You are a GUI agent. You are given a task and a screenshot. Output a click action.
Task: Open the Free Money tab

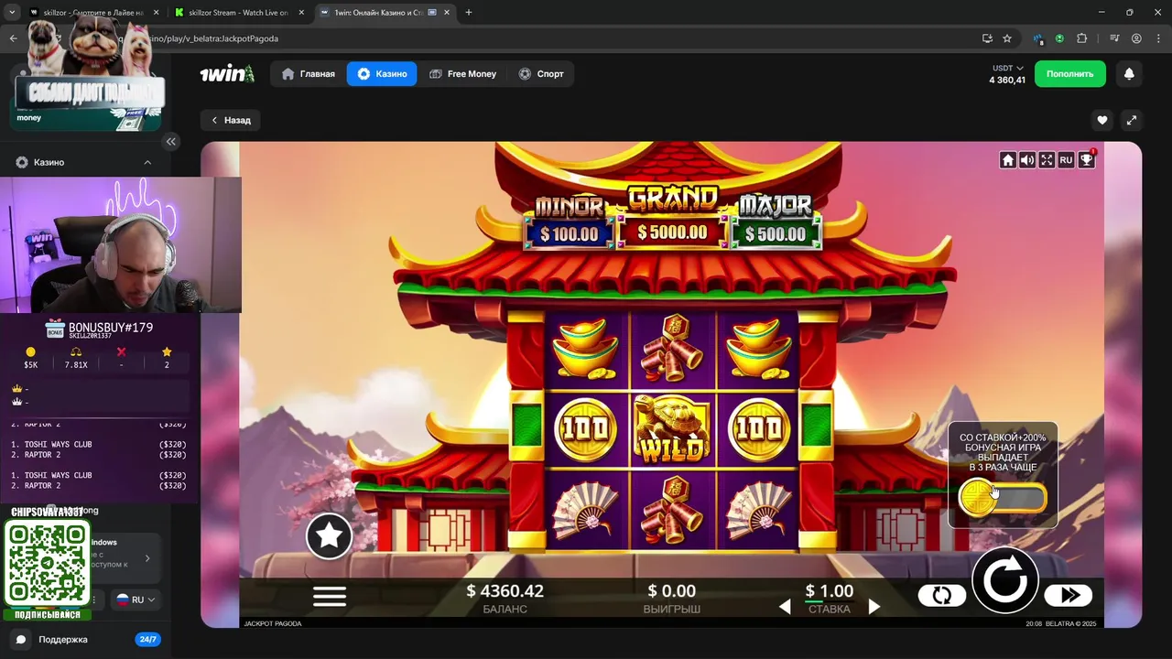[x=462, y=74]
